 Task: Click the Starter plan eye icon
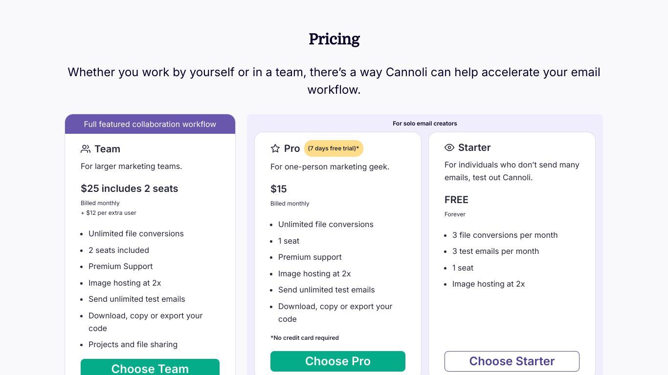pyautogui.click(x=449, y=147)
